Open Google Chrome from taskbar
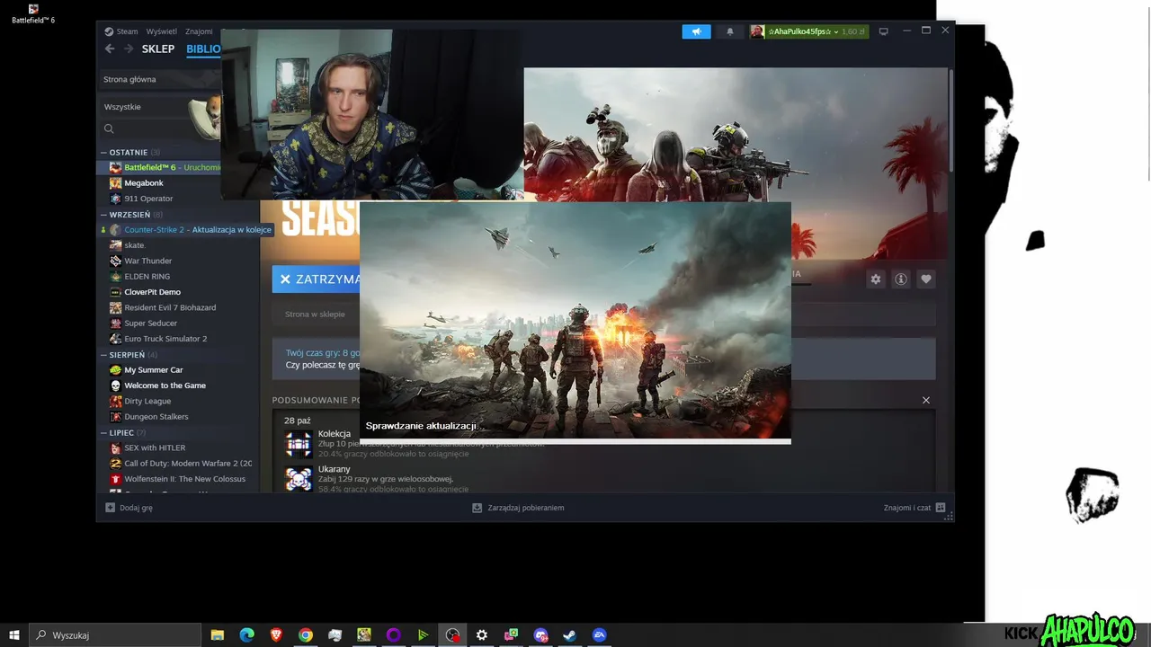The height and width of the screenshot is (647, 1151). point(306,635)
